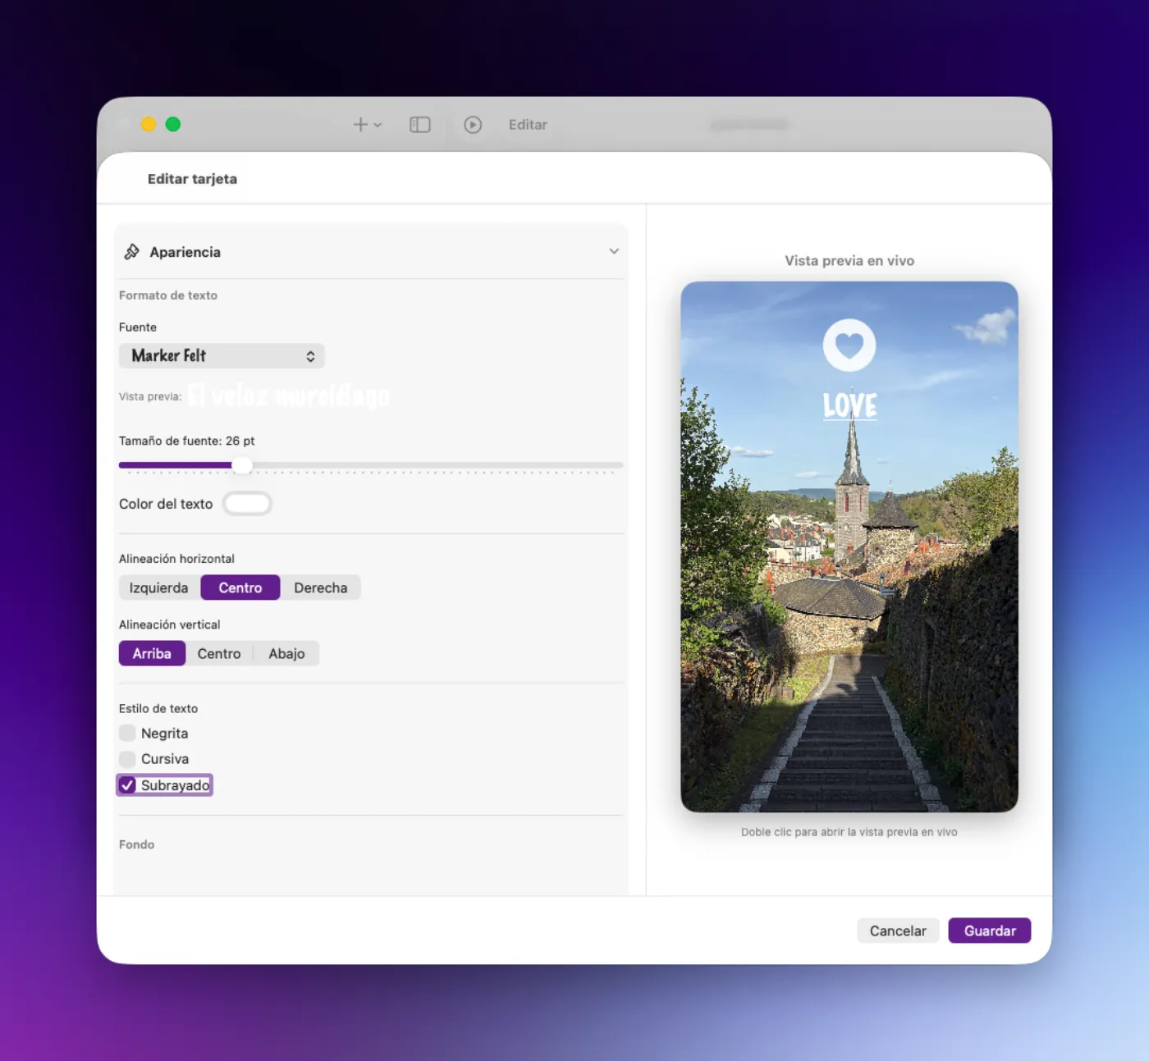Select Arriba vertical alignment
Image resolution: width=1149 pixels, height=1061 pixels.
[152, 653]
